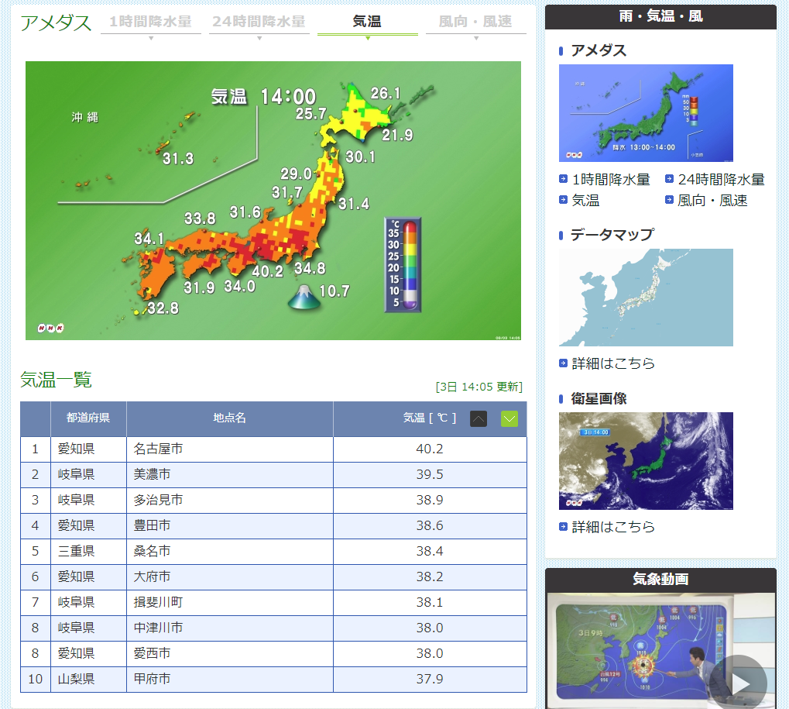Click the arrow bullet icon beside 24時間降水量

click(669, 179)
